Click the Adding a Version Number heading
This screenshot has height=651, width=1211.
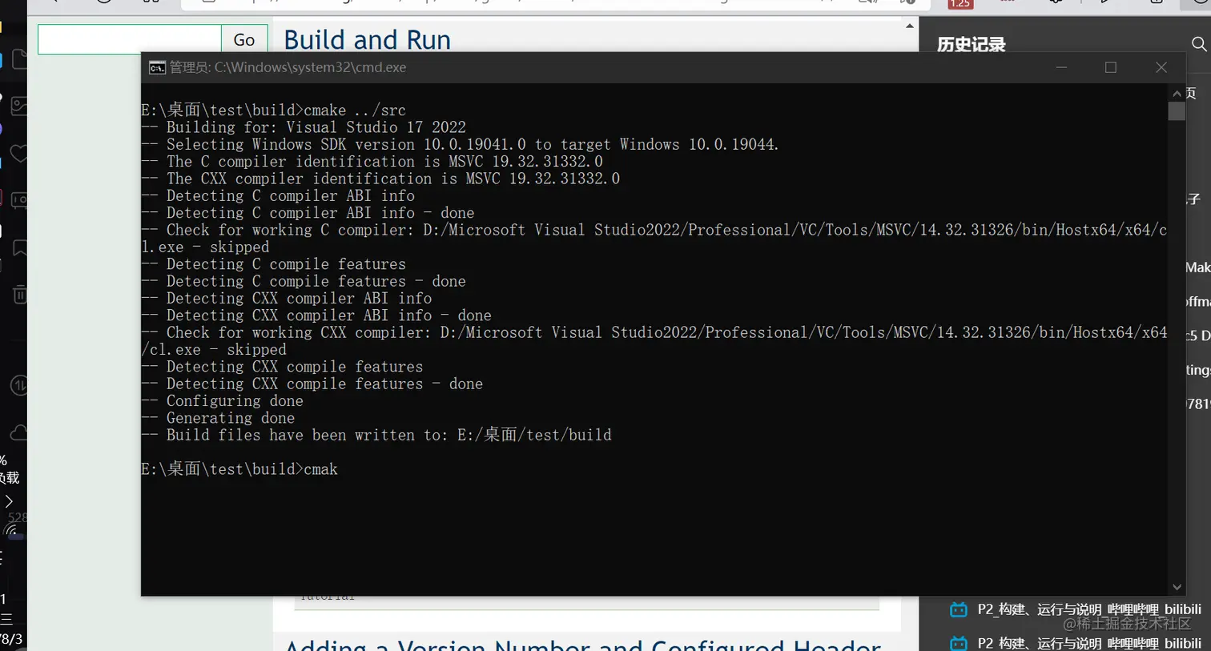click(x=583, y=645)
